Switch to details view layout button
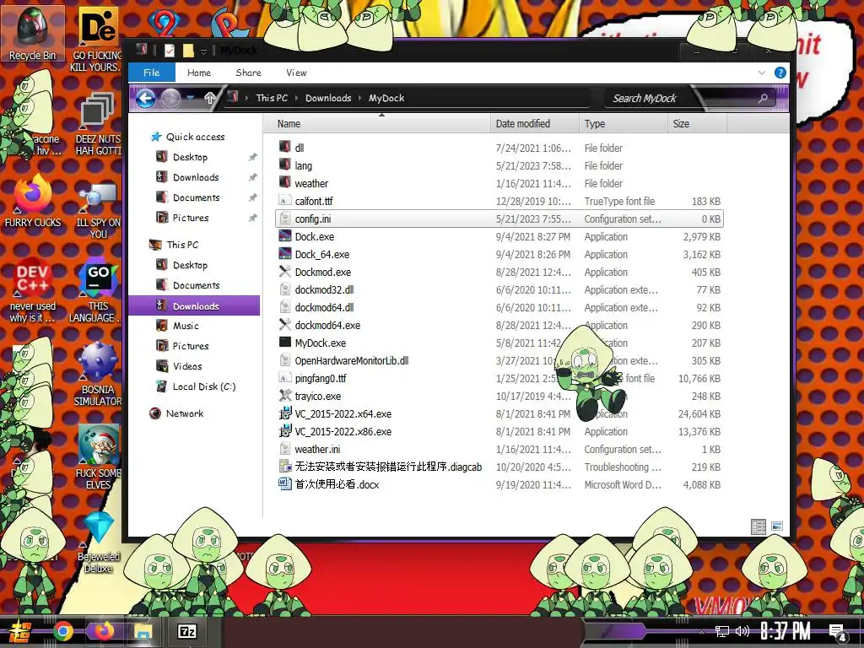The height and width of the screenshot is (648, 864). (x=759, y=526)
